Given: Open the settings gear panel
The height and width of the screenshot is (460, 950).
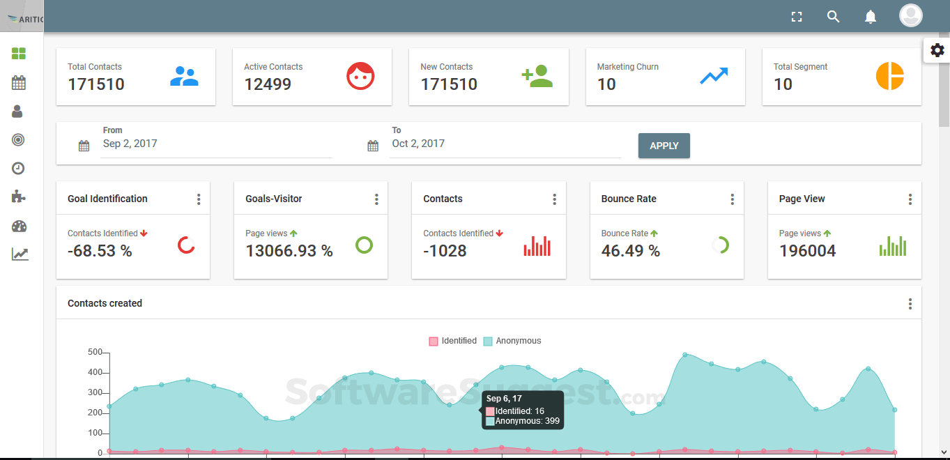Looking at the screenshot, I should tap(937, 50).
